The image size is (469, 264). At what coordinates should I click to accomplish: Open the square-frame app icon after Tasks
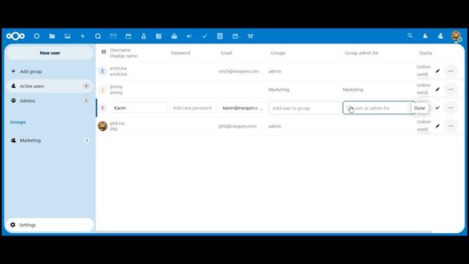(220, 36)
